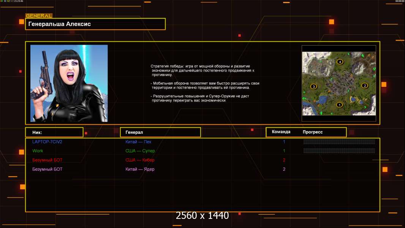Image resolution: width=405 pixels, height=228 pixels.
Task: Click the GENERAL tag above the name
Action: click(x=39, y=16)
